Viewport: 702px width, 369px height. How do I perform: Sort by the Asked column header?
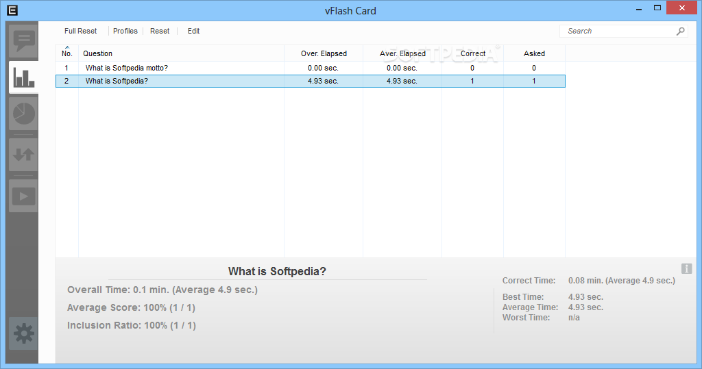coord(534,53)
